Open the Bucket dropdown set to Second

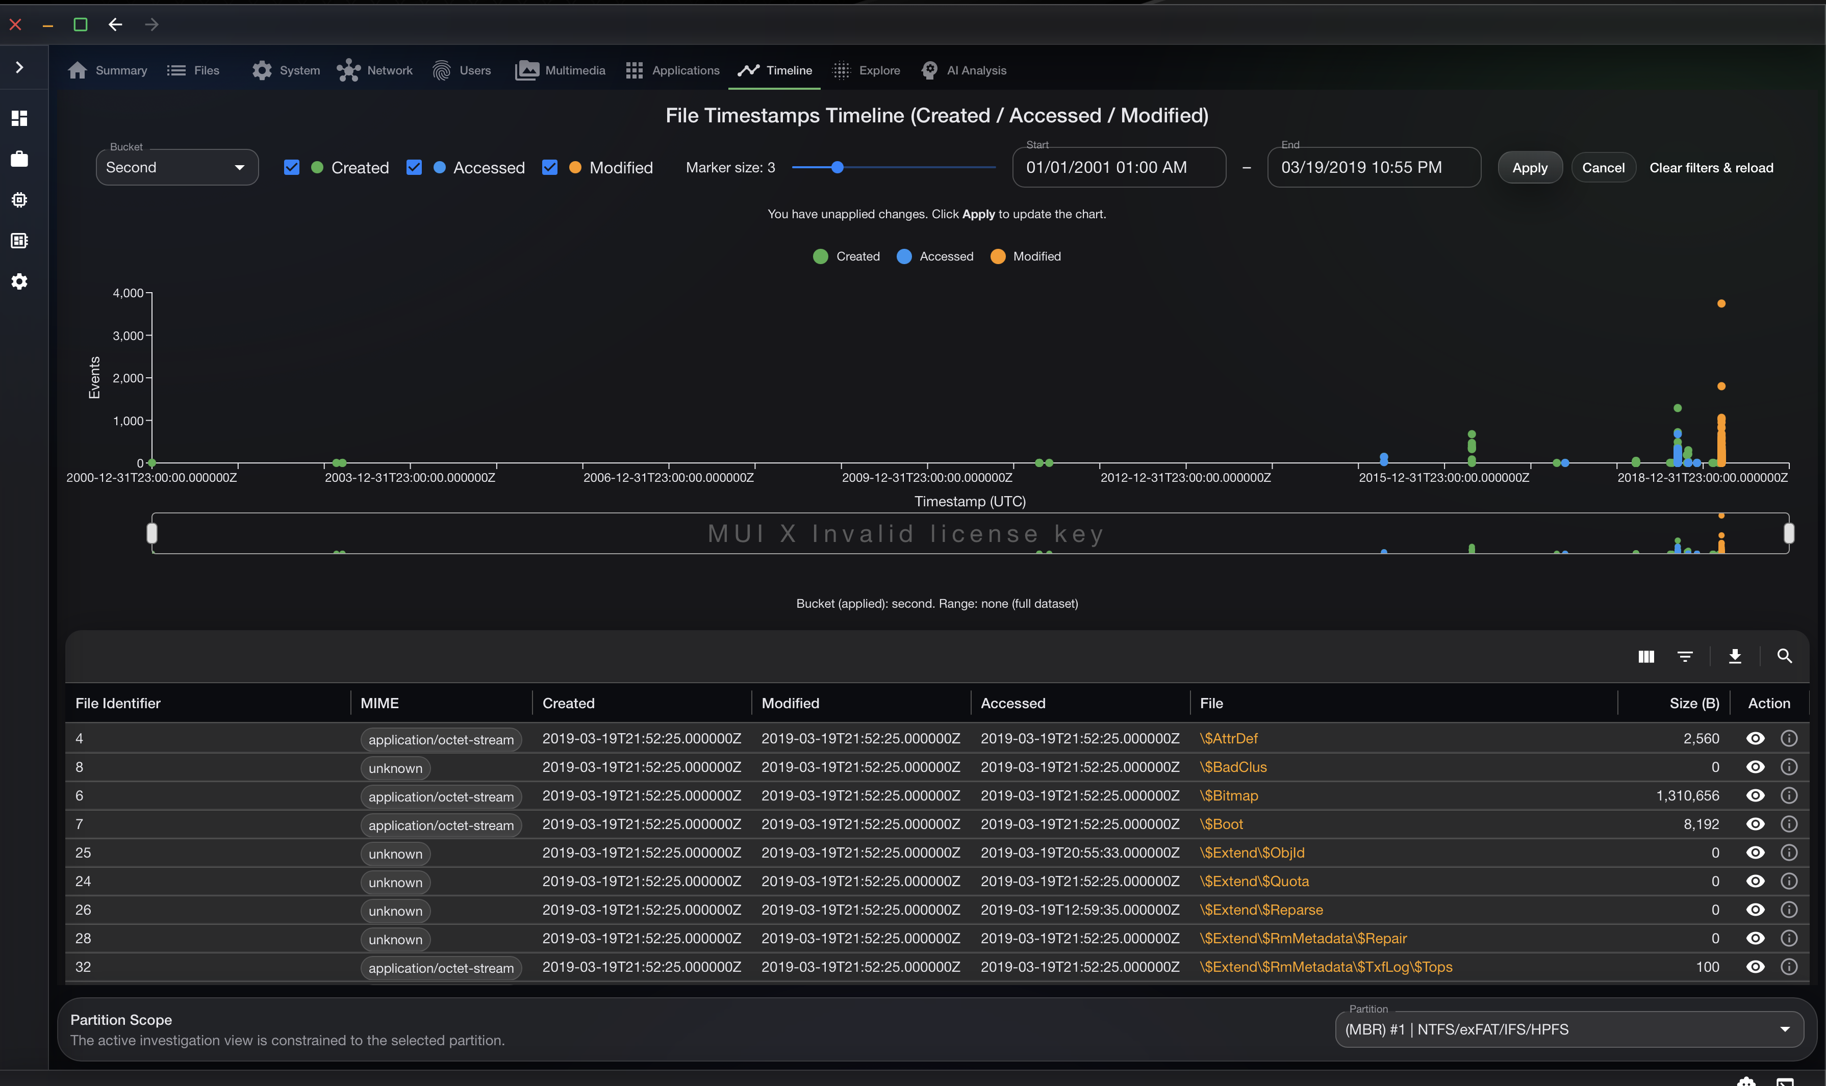click(176, 168)
